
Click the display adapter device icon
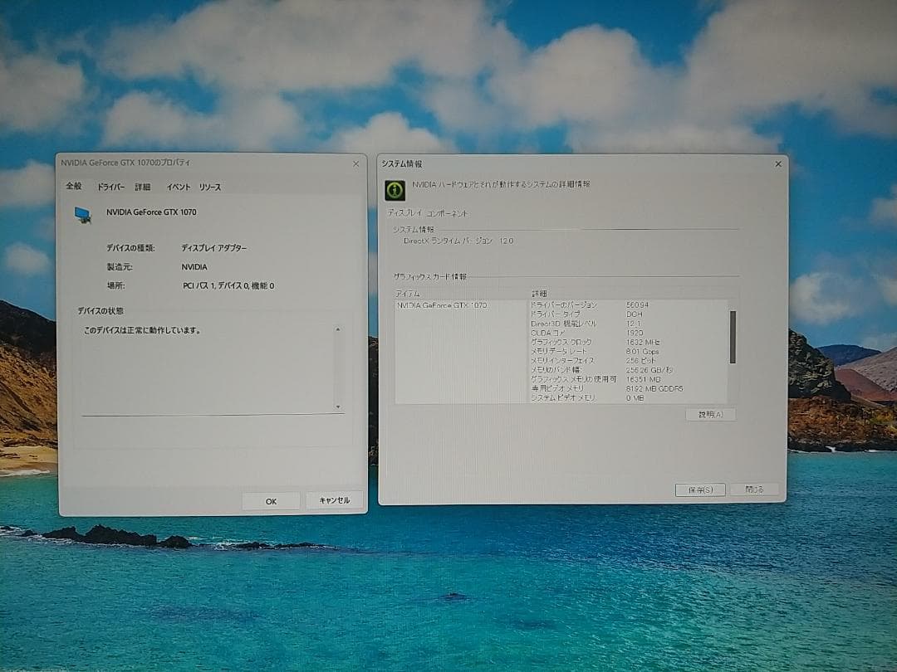tap(83, 215)
